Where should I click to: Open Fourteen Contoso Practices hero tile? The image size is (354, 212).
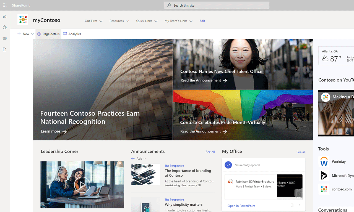pyautogui.click(x=103, y=90)
